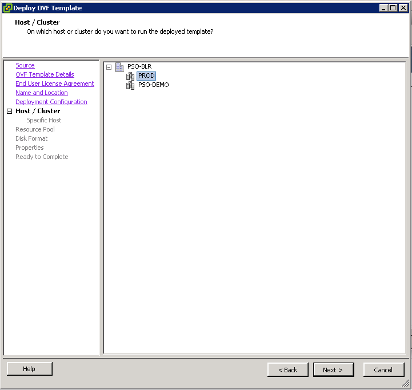This screenshot has height=390, width=412.
Task: Cancel the OVF deployment wizard
Action: (x=383, y=370)
